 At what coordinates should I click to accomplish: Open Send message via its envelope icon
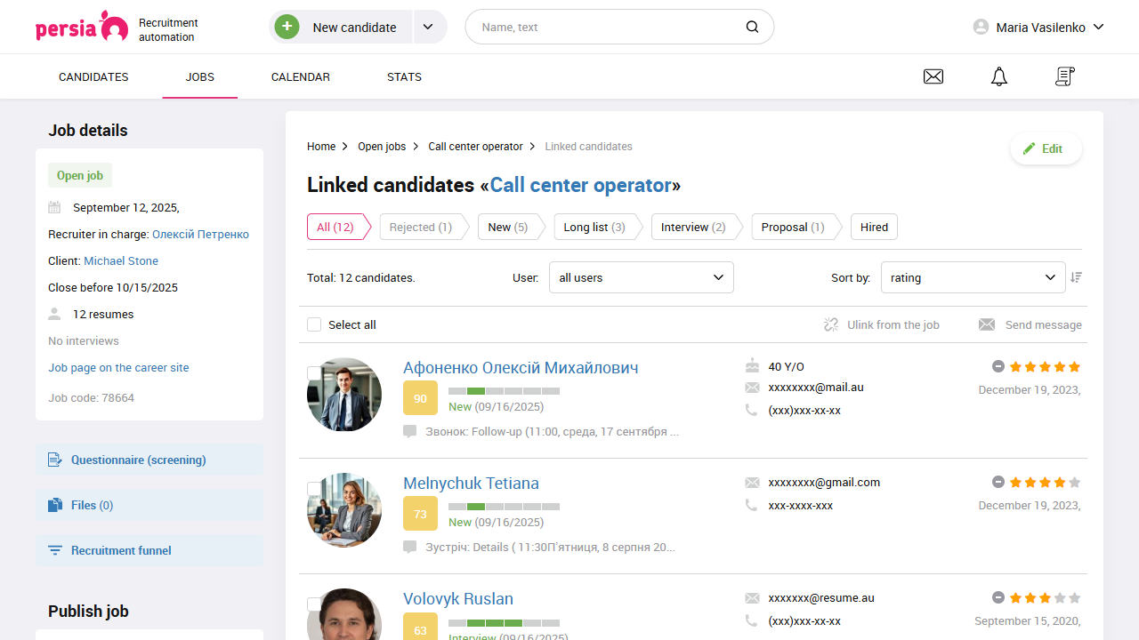point(987,324)
